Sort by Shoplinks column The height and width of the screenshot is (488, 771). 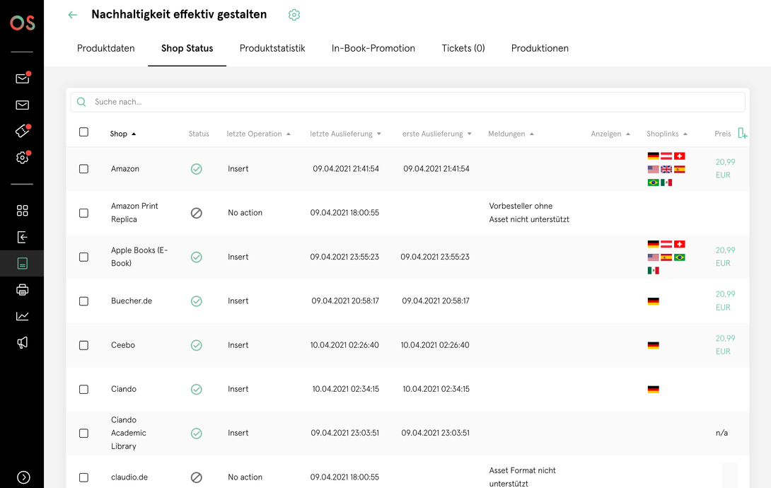pos(667,134)
